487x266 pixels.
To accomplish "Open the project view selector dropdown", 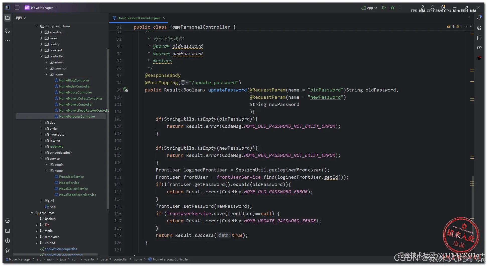I will click(x=21, y=18).
